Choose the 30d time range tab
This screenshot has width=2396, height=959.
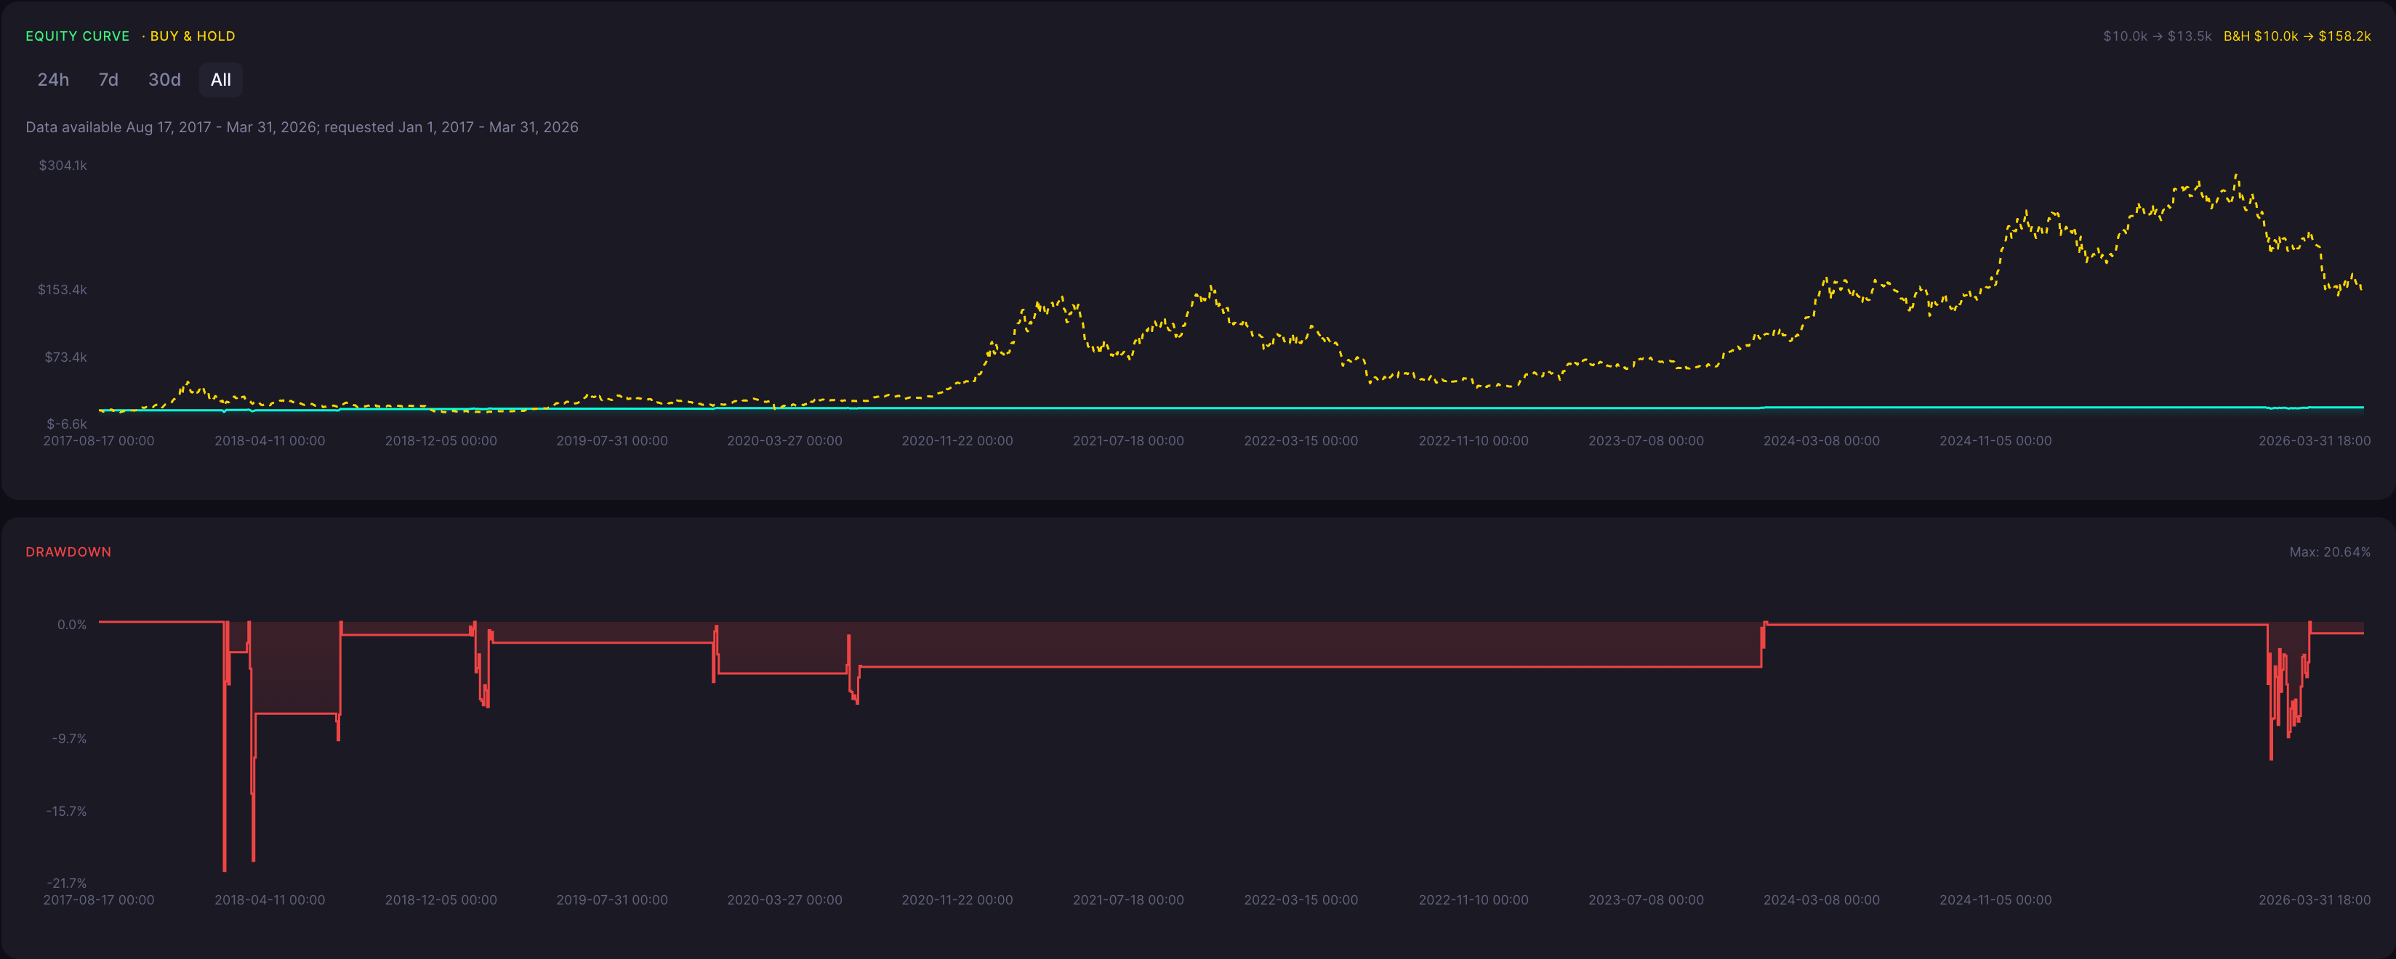(164, 80)
